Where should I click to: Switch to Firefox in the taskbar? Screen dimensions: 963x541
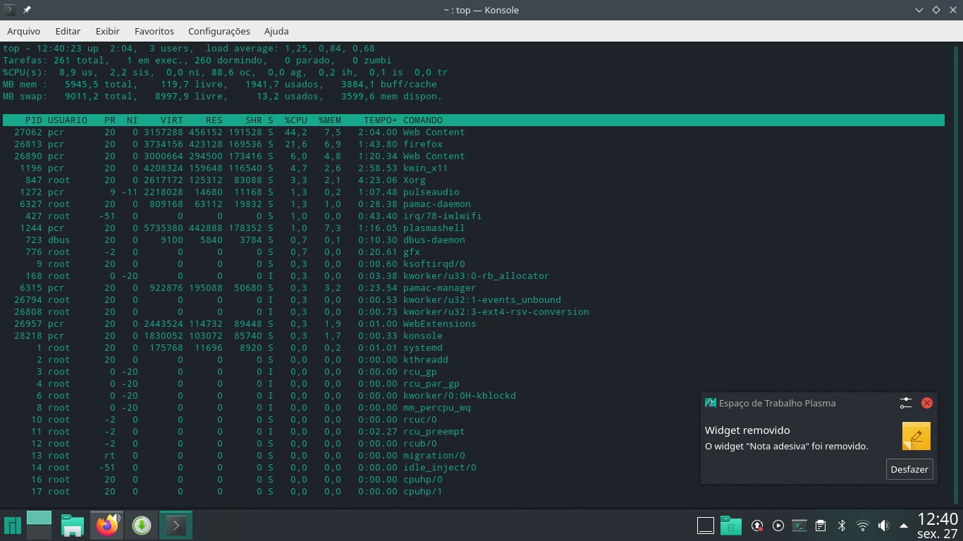coord(107,526)
